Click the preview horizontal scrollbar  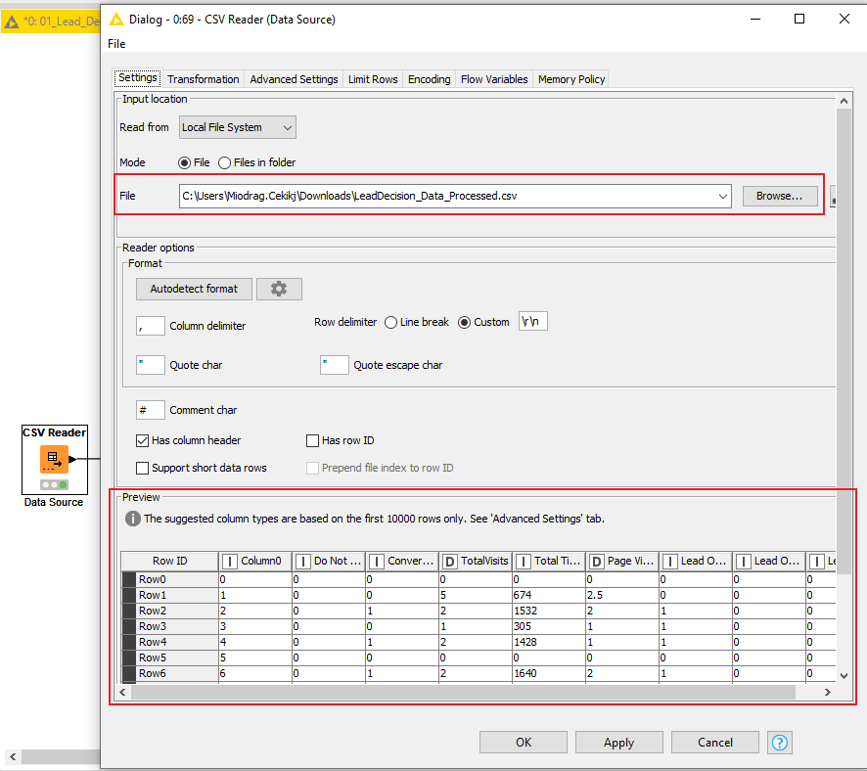coord(470,692)
